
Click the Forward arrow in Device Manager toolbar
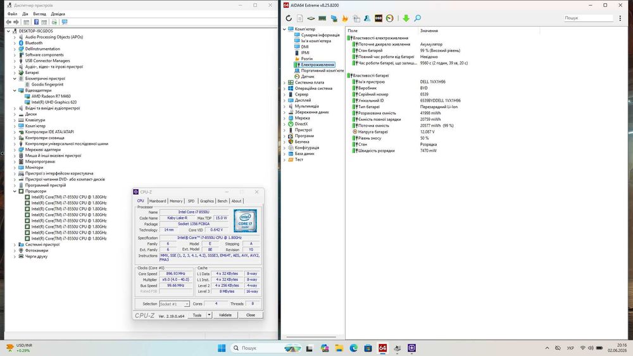tap(16, 22)
